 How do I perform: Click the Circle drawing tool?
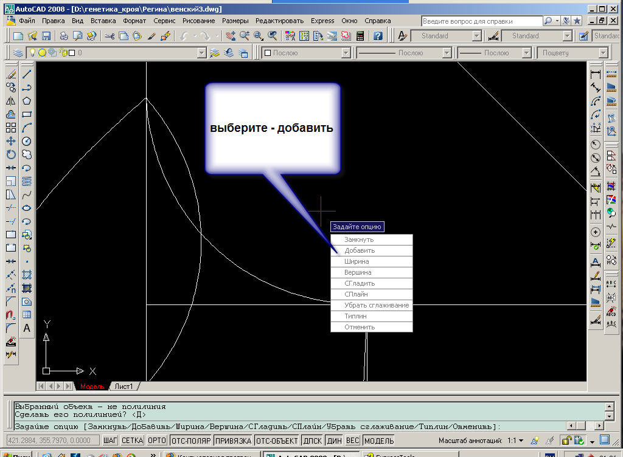click(27, 141)
